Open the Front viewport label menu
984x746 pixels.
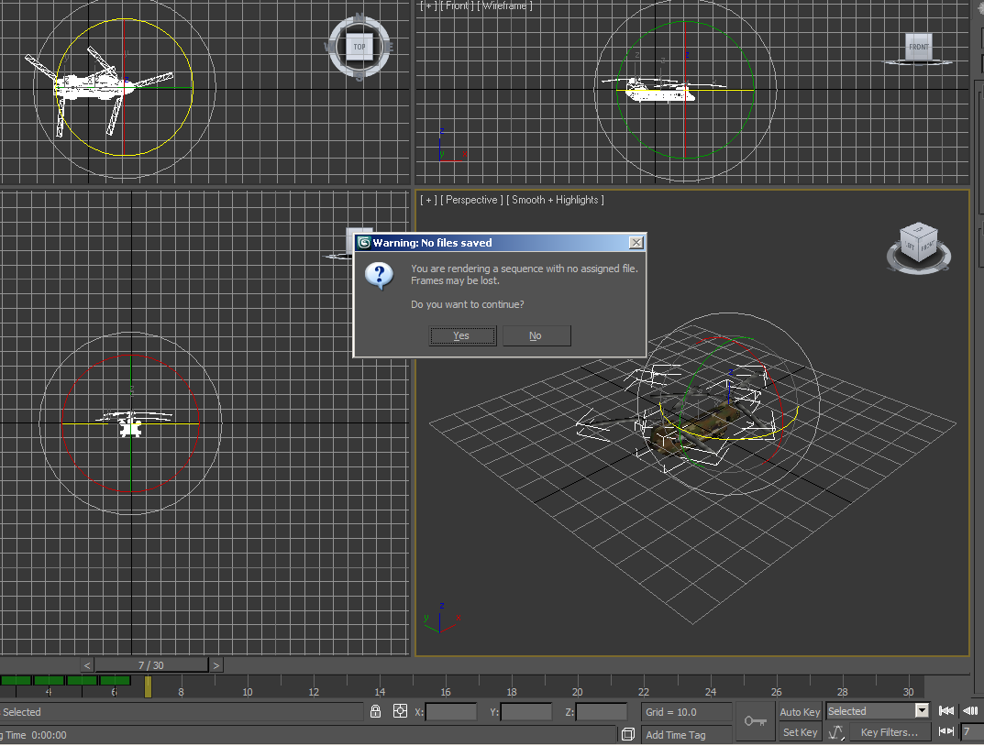tap(457, 5)
